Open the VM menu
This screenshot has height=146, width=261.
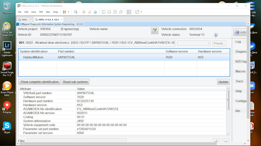point(41,12)
